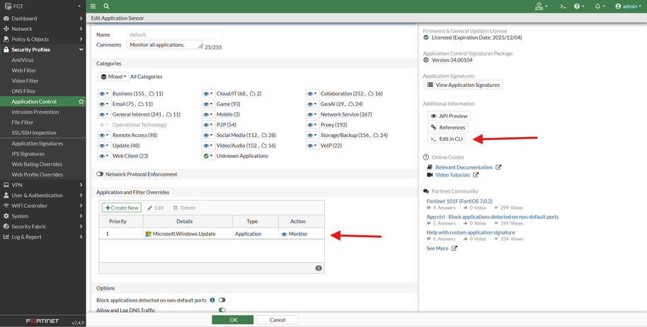This screenshot has width=647, height=327.
Task: Toggle Network Protocol Enforcement switch
Action: [x=100, y=174]
